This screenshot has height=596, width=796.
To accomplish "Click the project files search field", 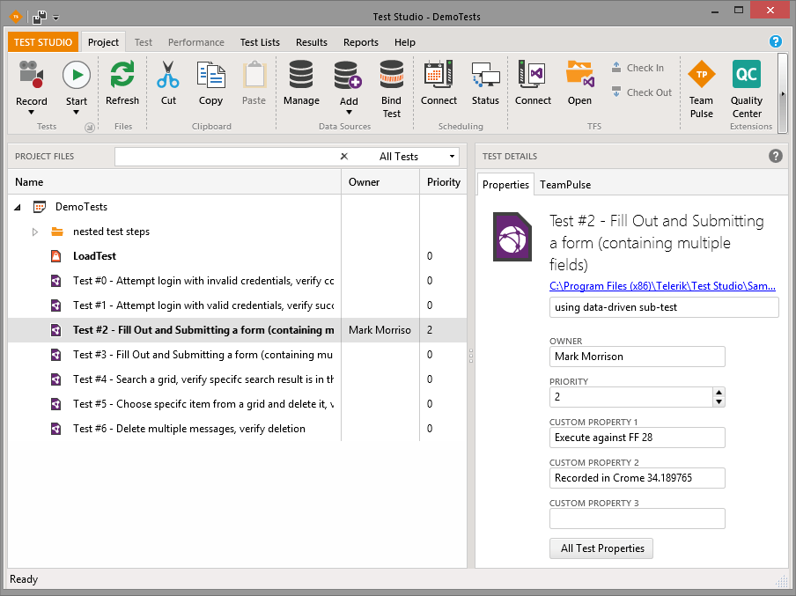I will pyautogui.click(x=226, y=157).
